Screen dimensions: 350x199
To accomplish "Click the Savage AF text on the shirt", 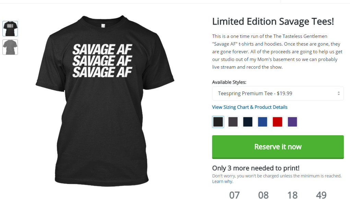I will pos(102,61).
